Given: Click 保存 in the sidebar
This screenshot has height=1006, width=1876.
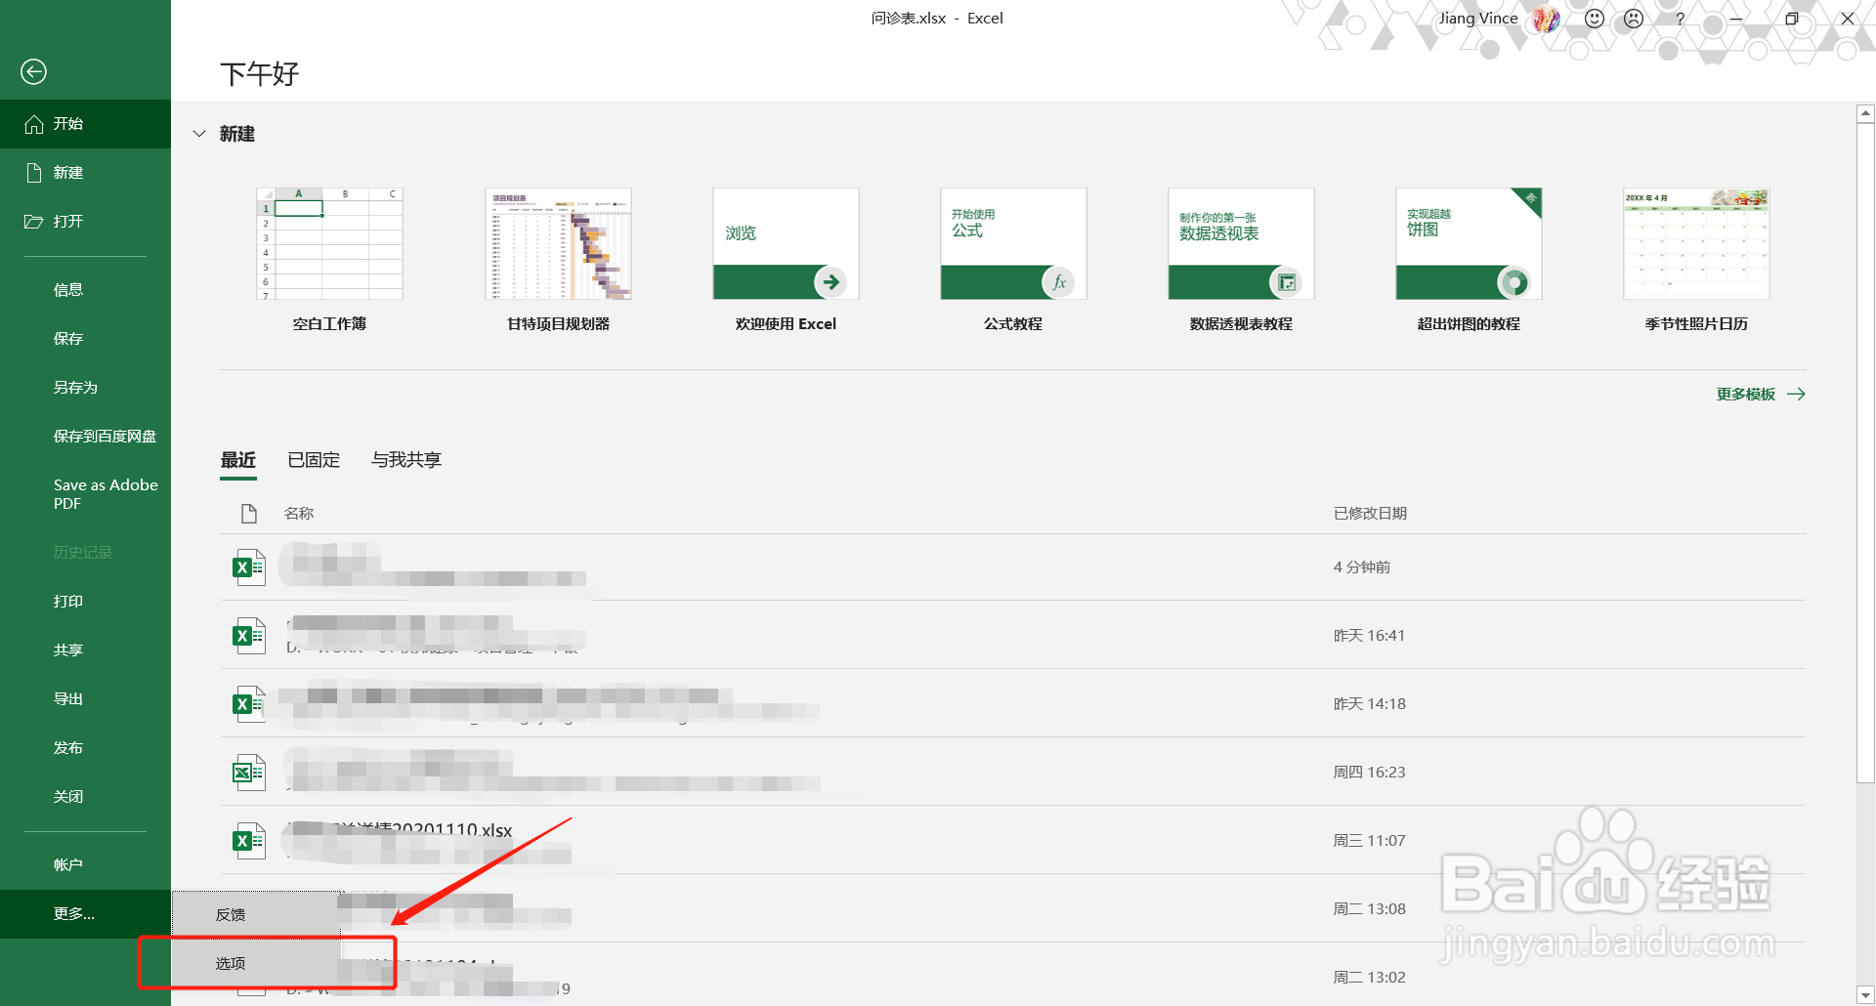Looking at the screenshot, I should (x=85, y=339).
